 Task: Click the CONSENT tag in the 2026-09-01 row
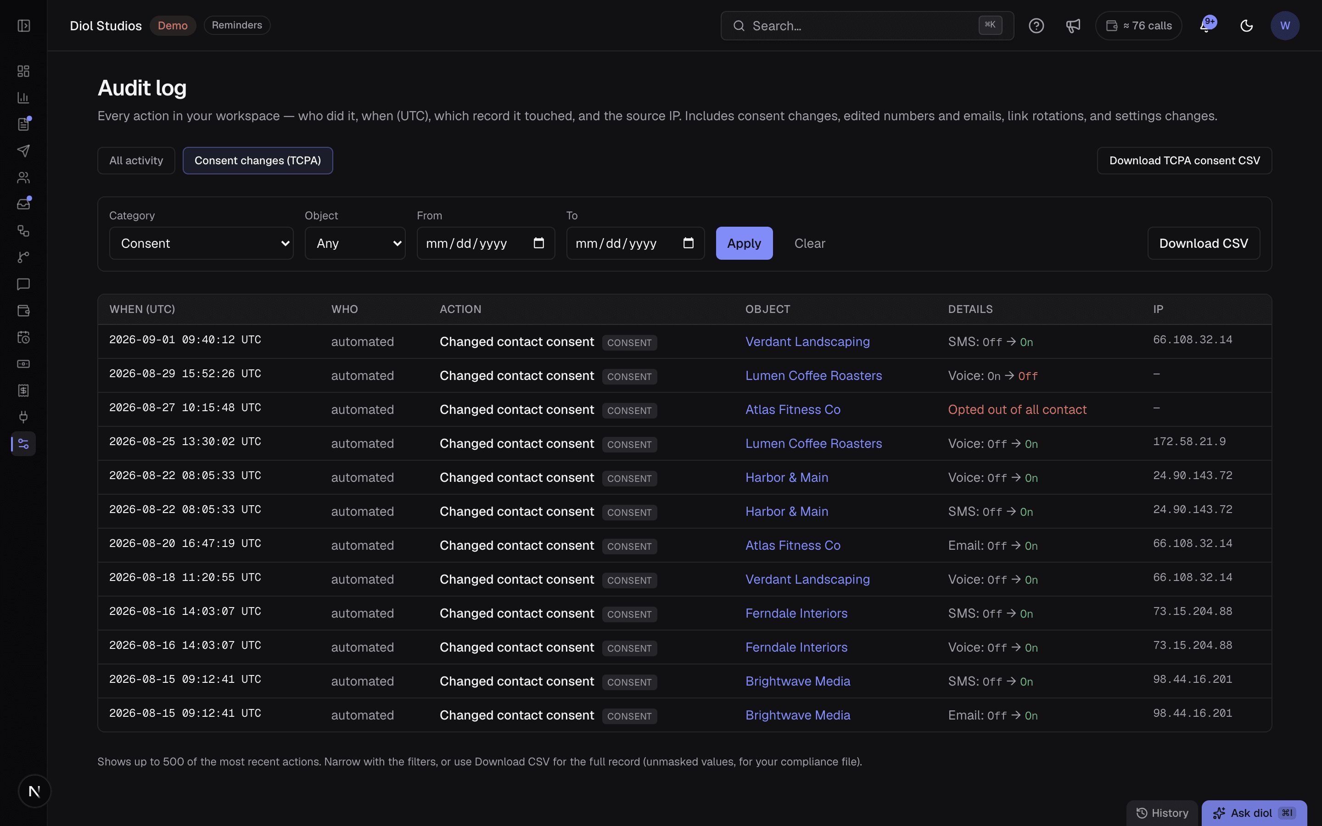tap(629, 342)
